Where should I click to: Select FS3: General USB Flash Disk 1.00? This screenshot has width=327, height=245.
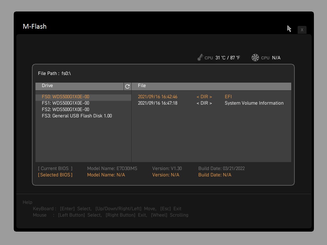tap(83, 116)
